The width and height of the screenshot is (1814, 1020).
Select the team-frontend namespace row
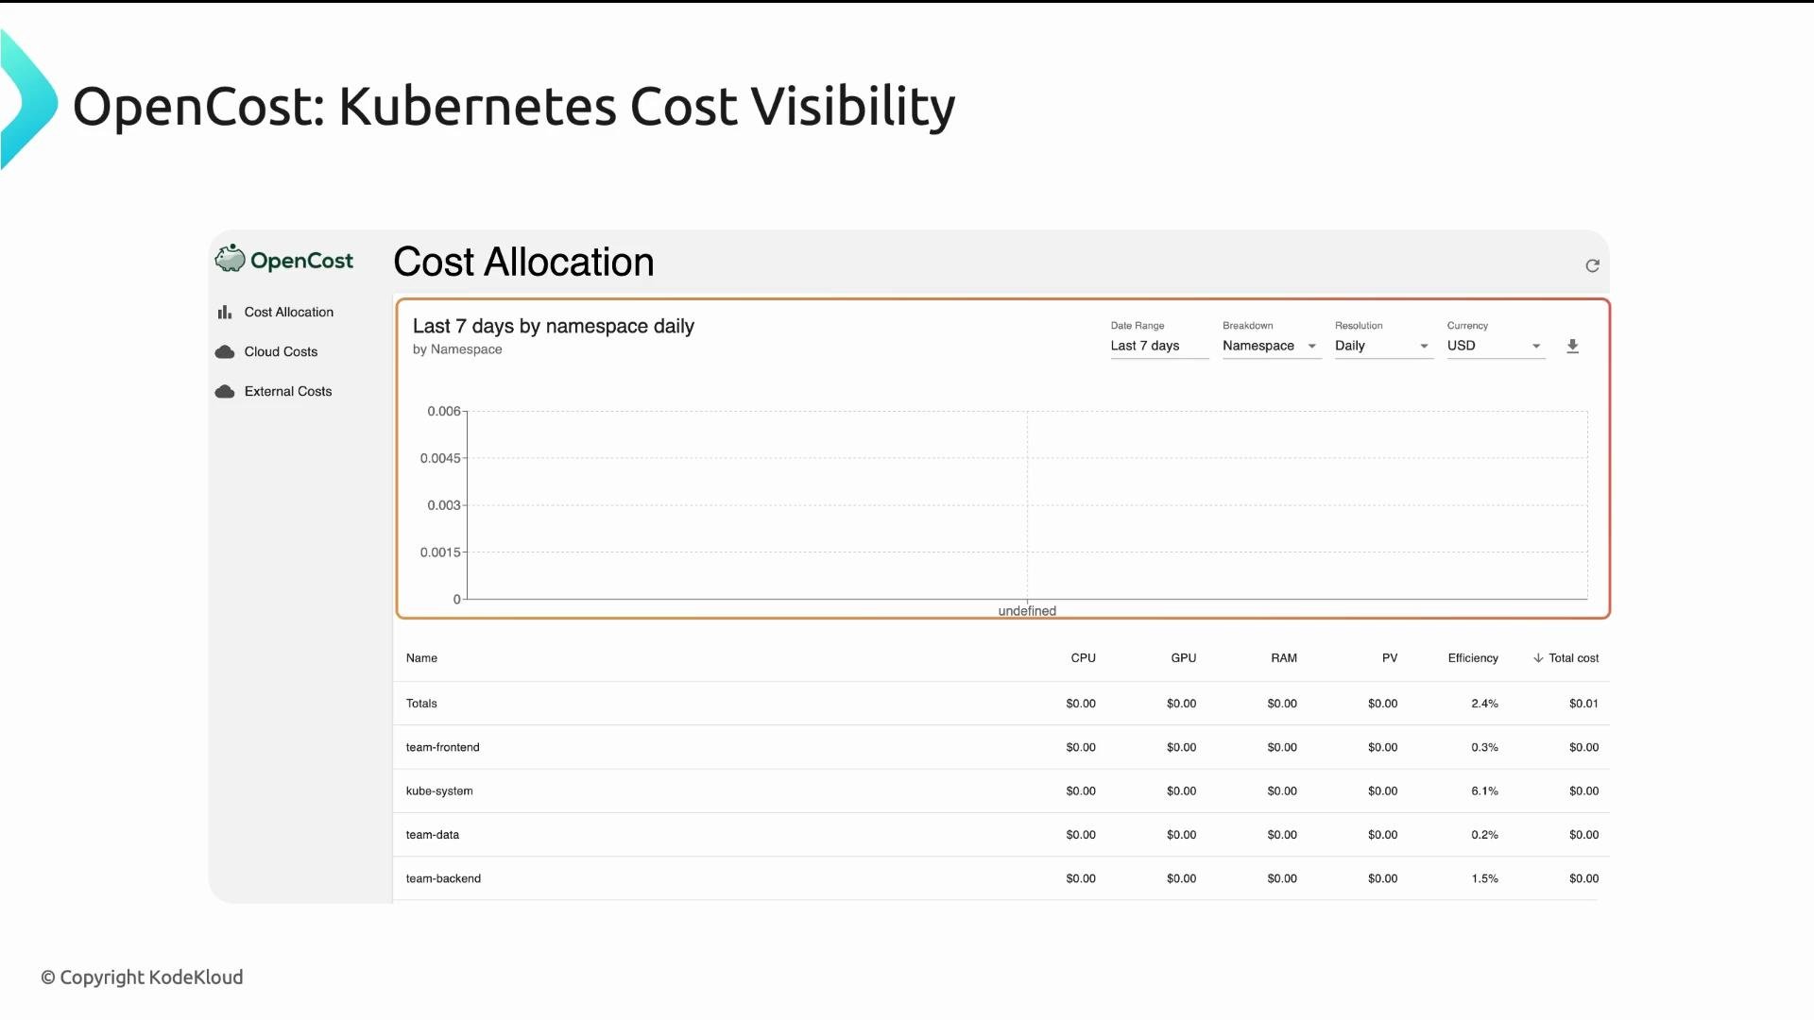coord(1001,747)
